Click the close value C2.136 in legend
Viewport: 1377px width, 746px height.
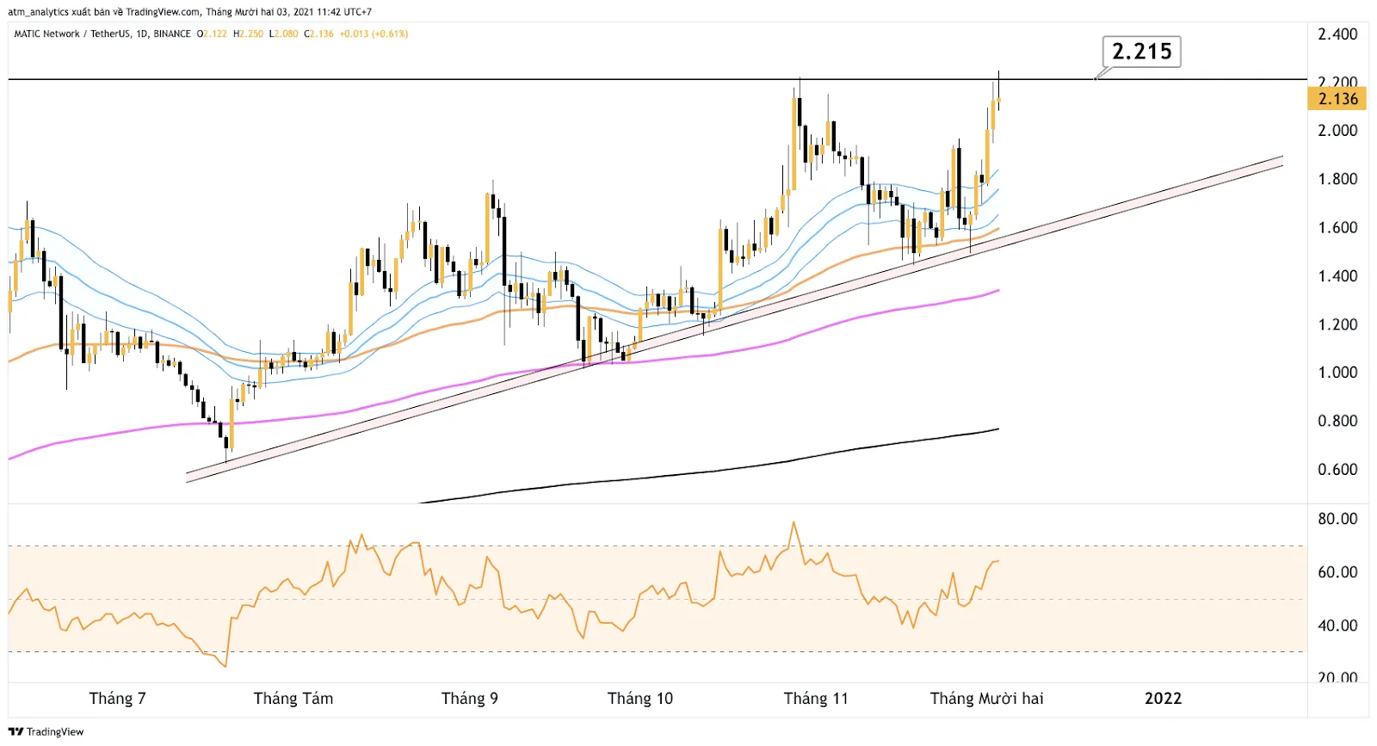pyautogui.click(x=319, y=34)
